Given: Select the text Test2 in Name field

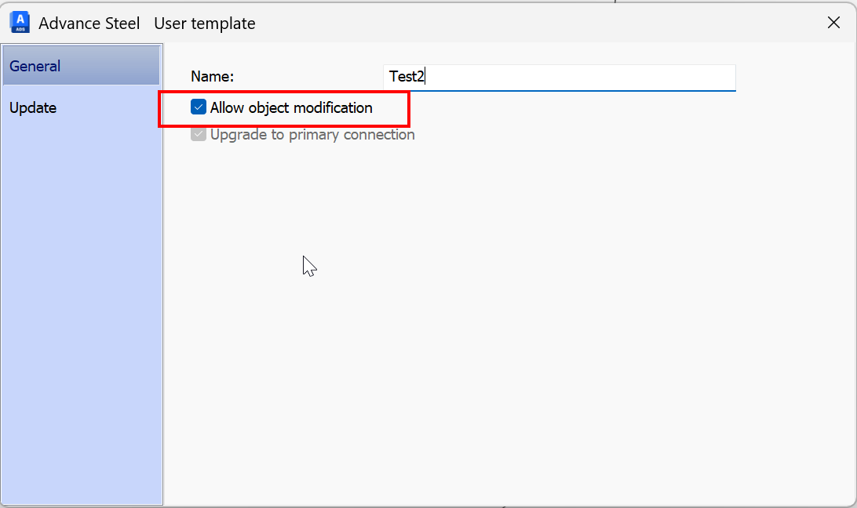Looking at the screenshot, I should tap(406, 76).
